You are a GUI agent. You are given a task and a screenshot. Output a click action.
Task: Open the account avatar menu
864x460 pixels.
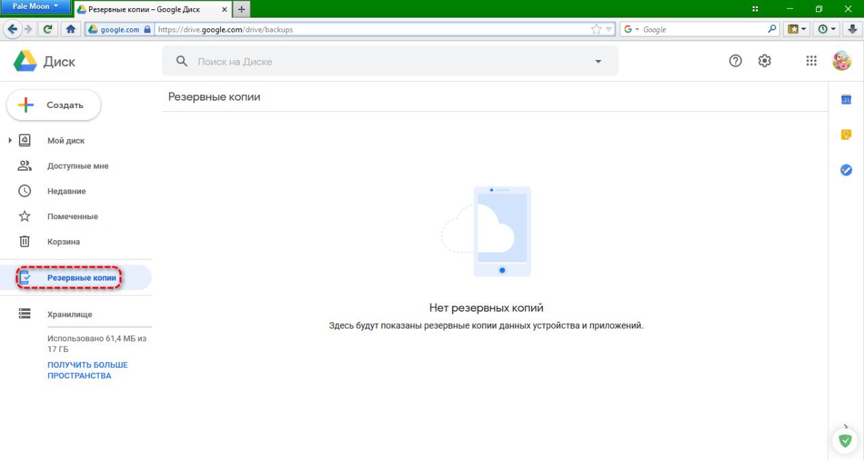coord(842,61)
